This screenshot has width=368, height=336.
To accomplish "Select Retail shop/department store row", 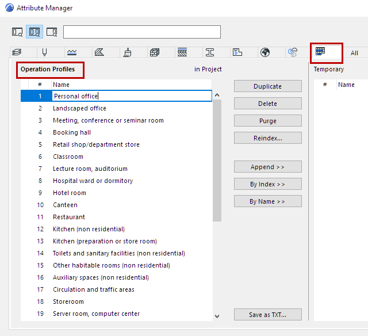I will [x=116, y=144].
